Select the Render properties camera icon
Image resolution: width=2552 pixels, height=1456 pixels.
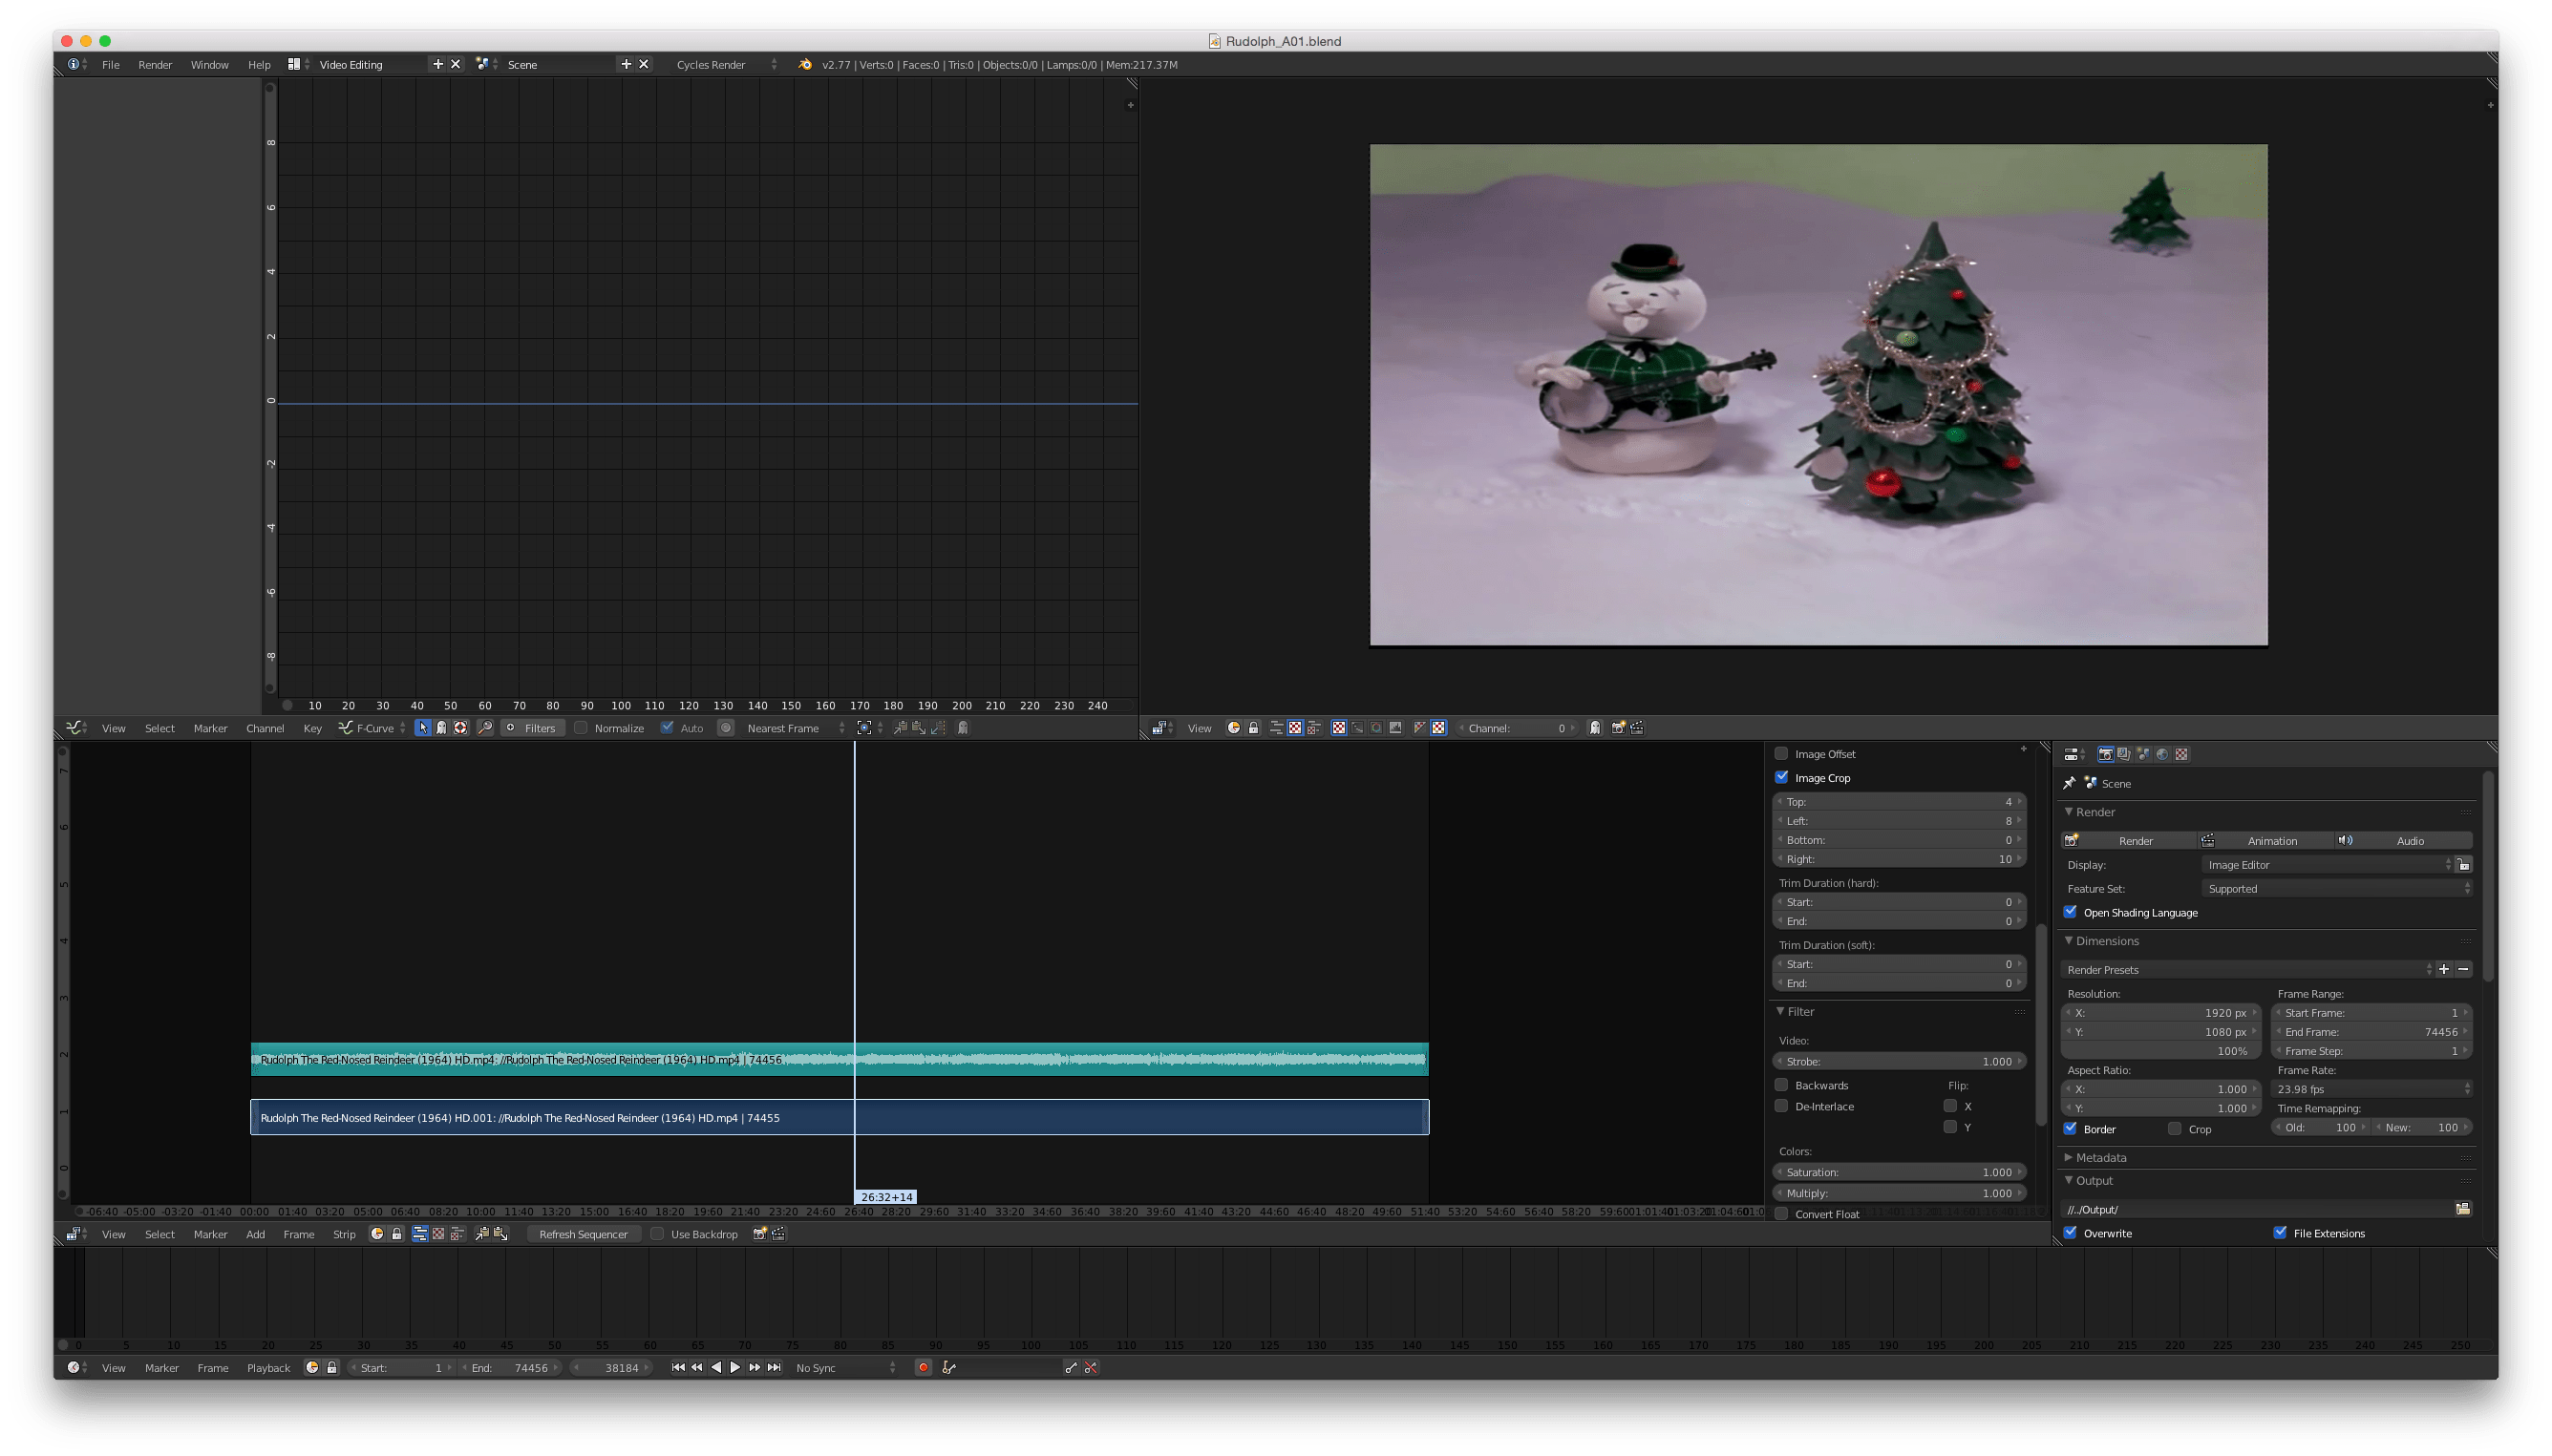2107,755
